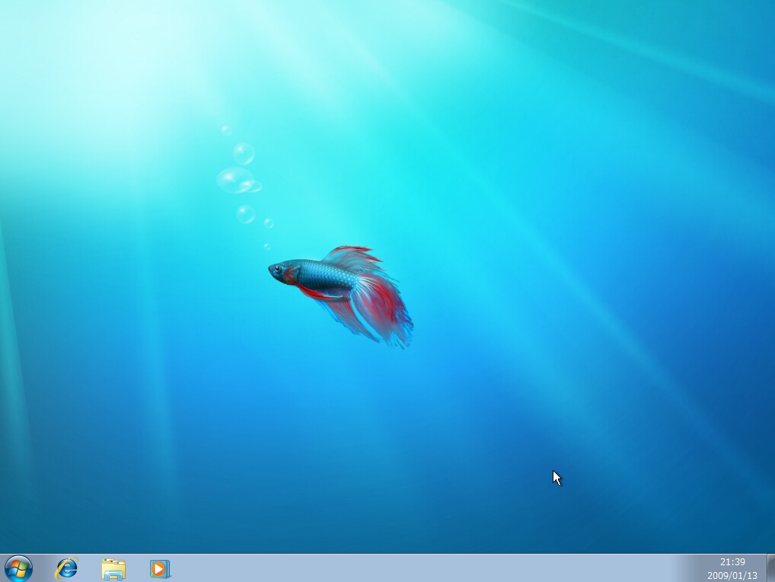775x582 pixels.
Task: Open the Windows Start menu orb
Action: point(19,568)
